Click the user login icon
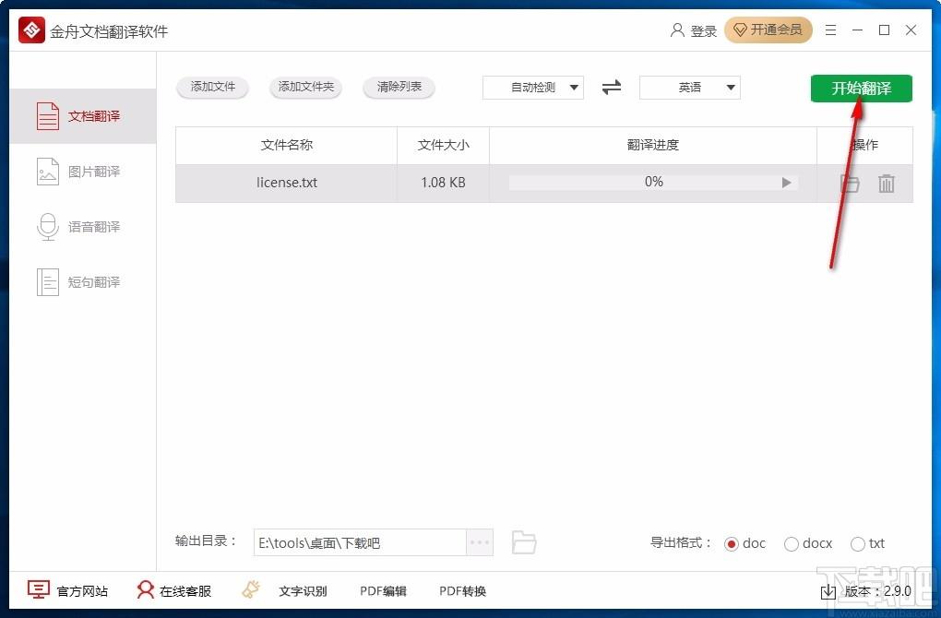 tap(677, 30)
